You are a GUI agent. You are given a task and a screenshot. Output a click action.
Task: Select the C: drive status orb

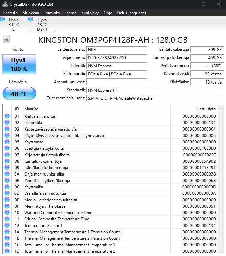[2, 19]
